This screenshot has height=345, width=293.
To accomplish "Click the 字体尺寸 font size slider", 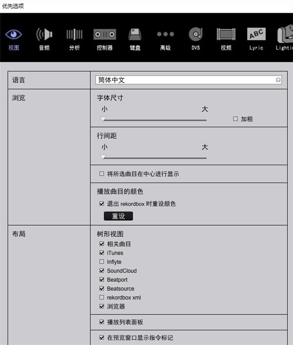I will (x=153, y=120).
